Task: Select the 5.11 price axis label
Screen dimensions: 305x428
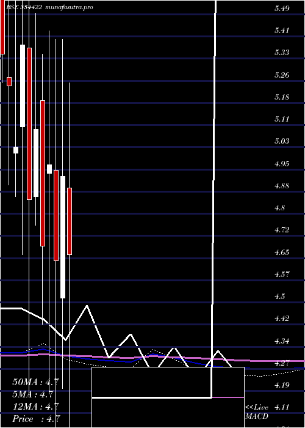Action: [282, 119]
